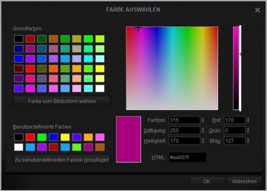Pick the white swatch in Grundfarben
The width and height of the screenshot is (267, 191).
[100, 88]
